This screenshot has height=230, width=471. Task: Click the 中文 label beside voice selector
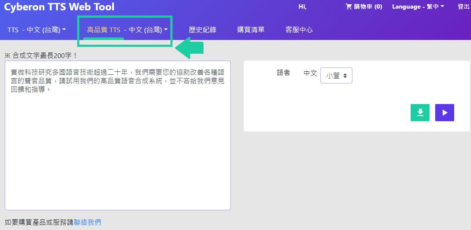[310, 73]
